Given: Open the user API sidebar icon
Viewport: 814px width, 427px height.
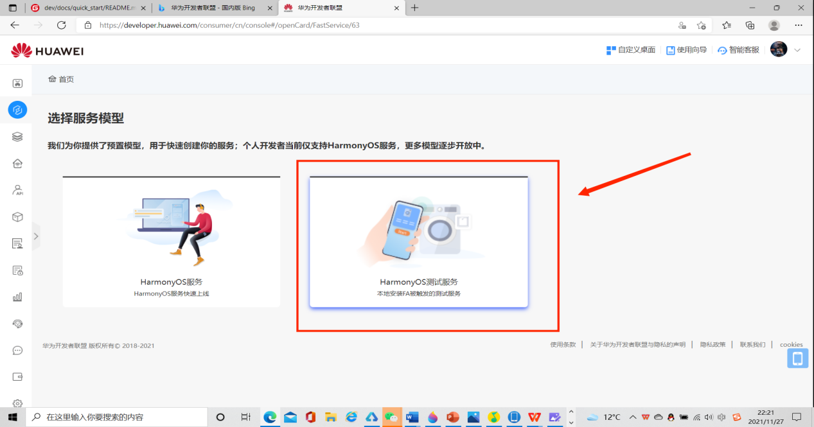Looking at the screenshot, I should 18,190.
